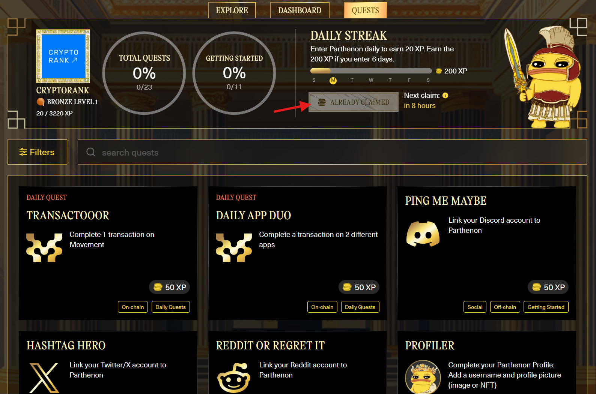Click the Reddit mascot icon
This screenshot has width=596, height=394.
234,378
